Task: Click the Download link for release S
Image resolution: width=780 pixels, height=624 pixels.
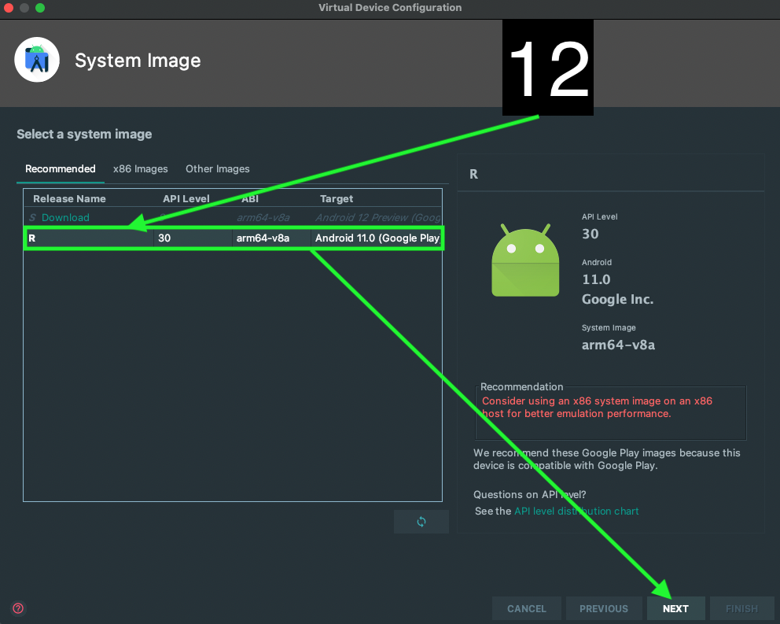Action: (65, 217)
